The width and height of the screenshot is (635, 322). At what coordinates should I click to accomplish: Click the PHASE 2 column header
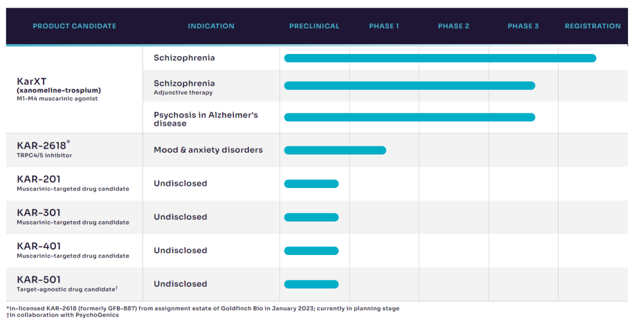point(453,26)
